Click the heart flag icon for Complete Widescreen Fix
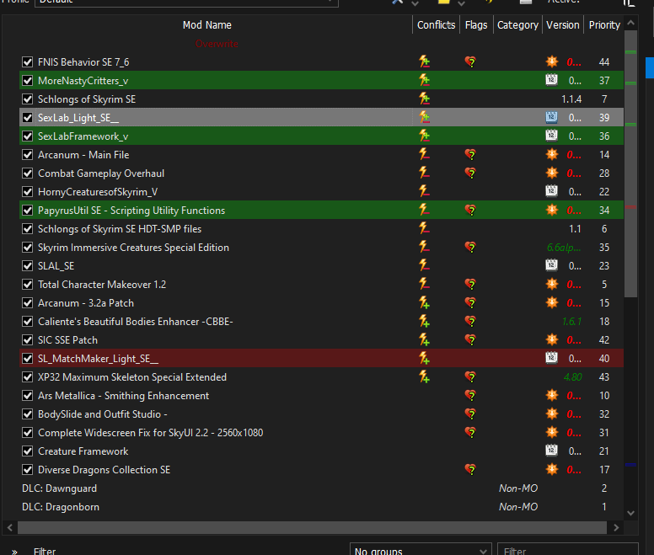654x555 pixels. click(x=470, y=433)
